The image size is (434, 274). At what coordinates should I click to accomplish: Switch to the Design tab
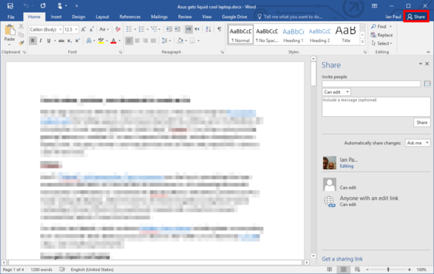(79, 17)
